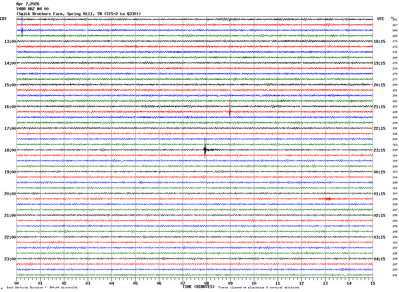Click DC value 283 beside 21:15
Screen dimensions: 399x292
click(395, 106)
